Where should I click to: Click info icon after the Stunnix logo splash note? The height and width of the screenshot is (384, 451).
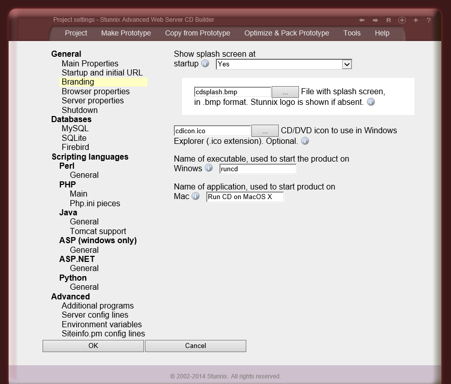pyautogui.click(x=370, y=102)
